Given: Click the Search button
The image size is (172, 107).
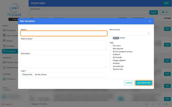Looking at the screenshot, I should 154,12.
